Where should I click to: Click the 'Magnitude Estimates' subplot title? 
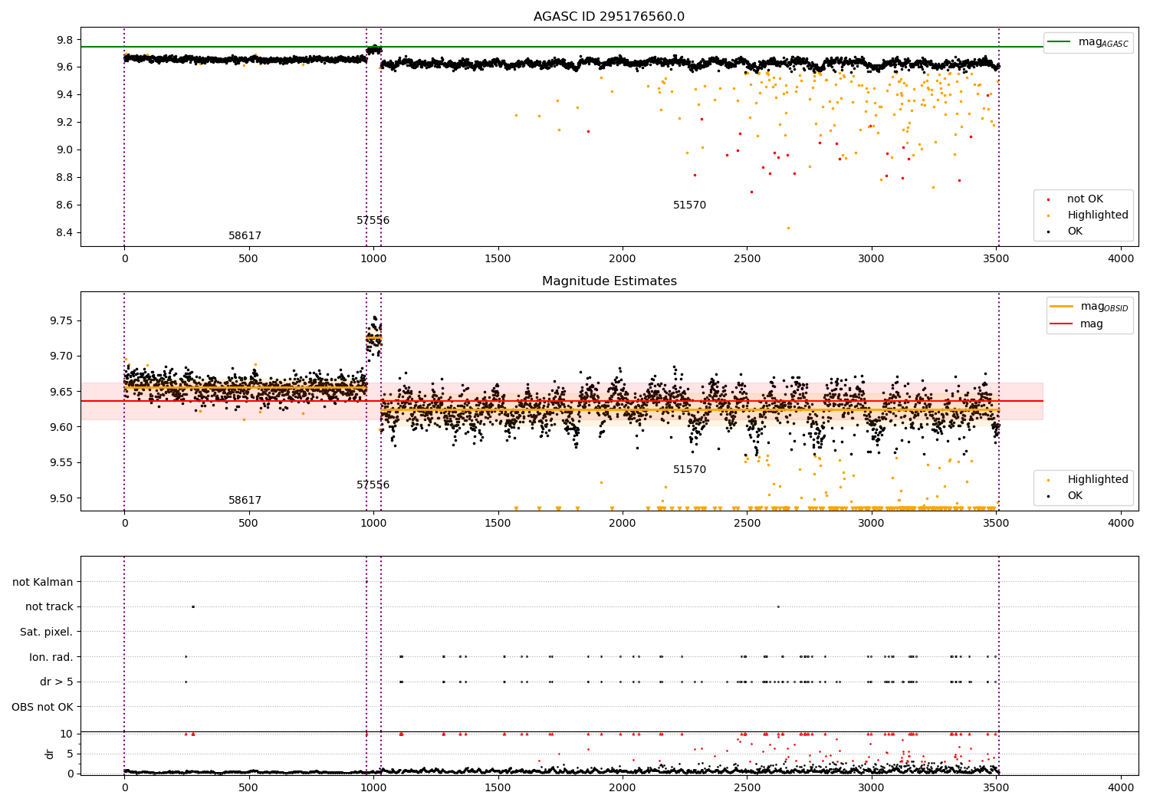coord(609,281)
